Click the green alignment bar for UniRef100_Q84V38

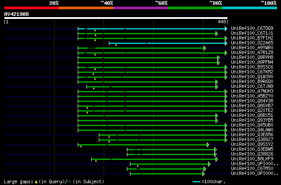point(151,101)
